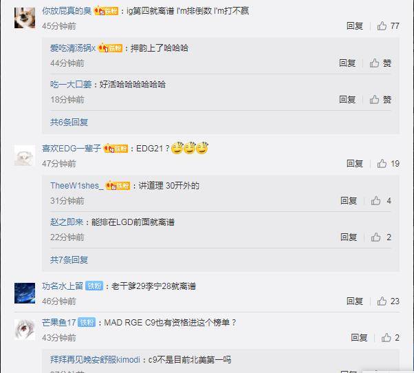Reply to the ig第四就离谱 comment
Image resolution: width=414 pixels, height=373 pixels.
[x=355, y=26]
